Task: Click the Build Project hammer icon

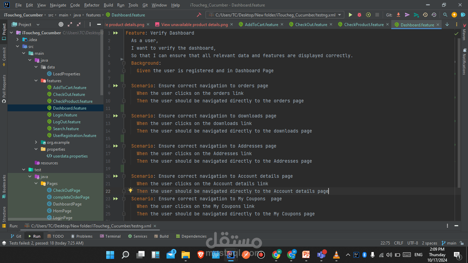Action: 199,15
